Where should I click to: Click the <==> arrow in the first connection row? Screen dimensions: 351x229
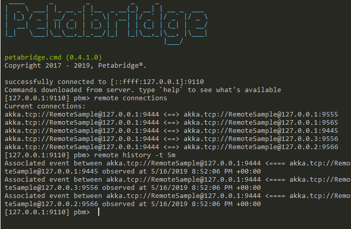171,114
